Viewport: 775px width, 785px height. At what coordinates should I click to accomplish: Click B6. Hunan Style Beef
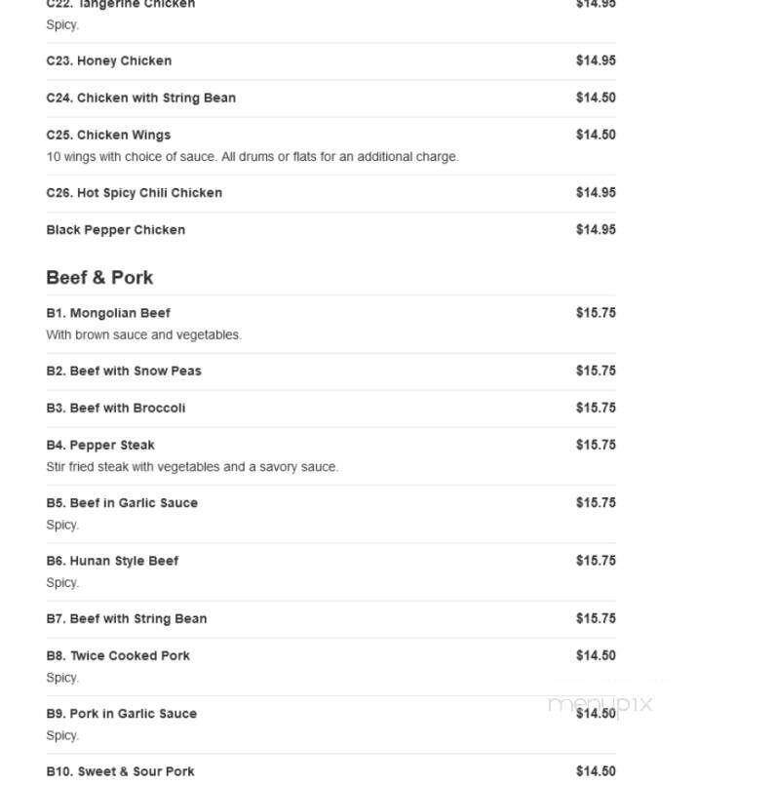(330, 571)
